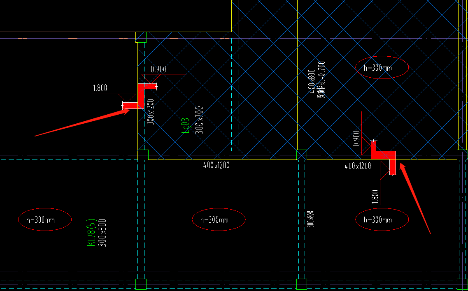Viewport: 468px width, 291px height.
Task: Click the h=300mm label in the hatched slab
Action: tap(377, 68)
